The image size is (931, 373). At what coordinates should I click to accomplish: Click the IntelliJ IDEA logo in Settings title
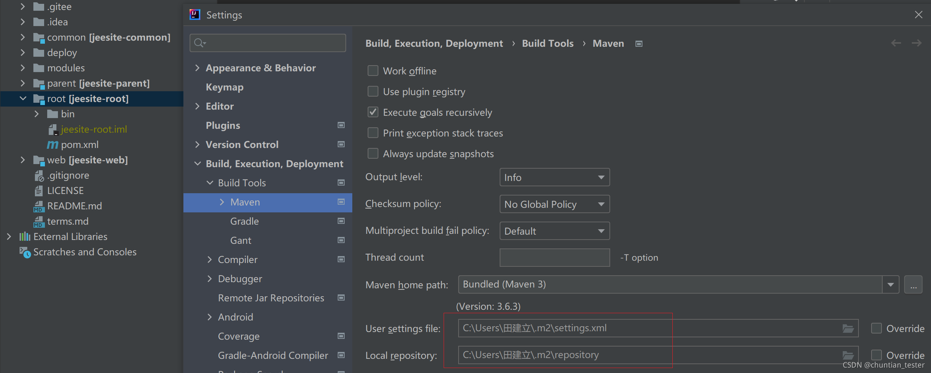(x=195, y=15)
